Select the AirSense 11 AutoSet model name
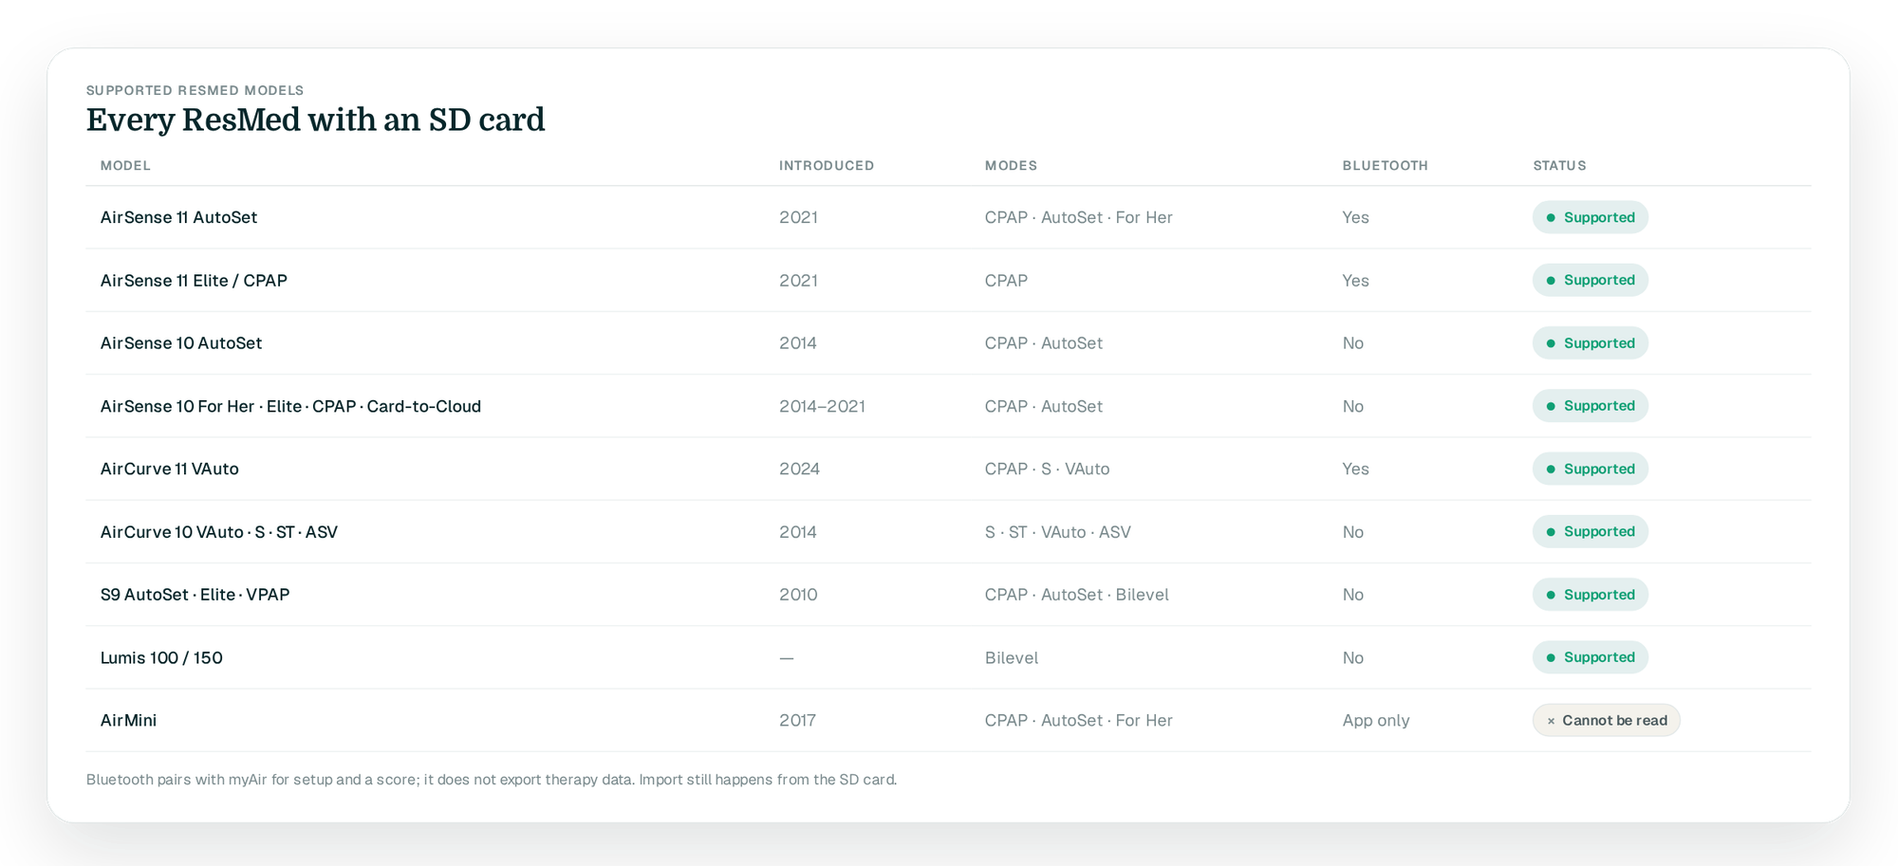The height and width of the screenshot is (866, 1898). pos(178,217)
